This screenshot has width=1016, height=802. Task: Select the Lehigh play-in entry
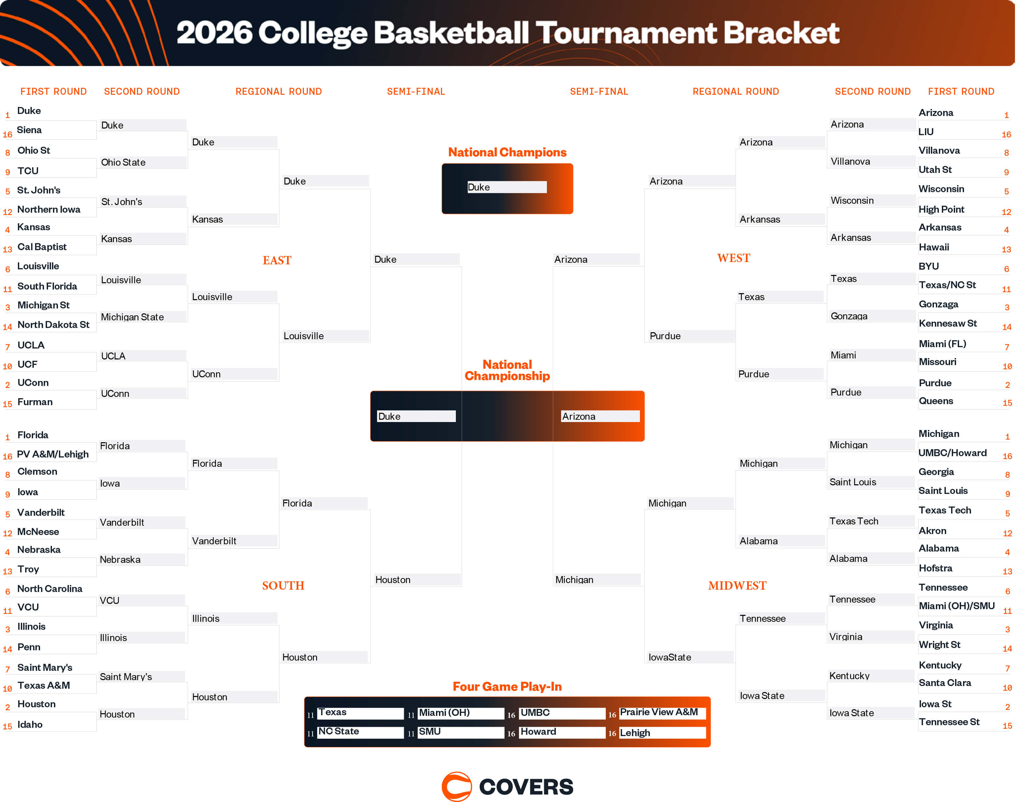662,733
